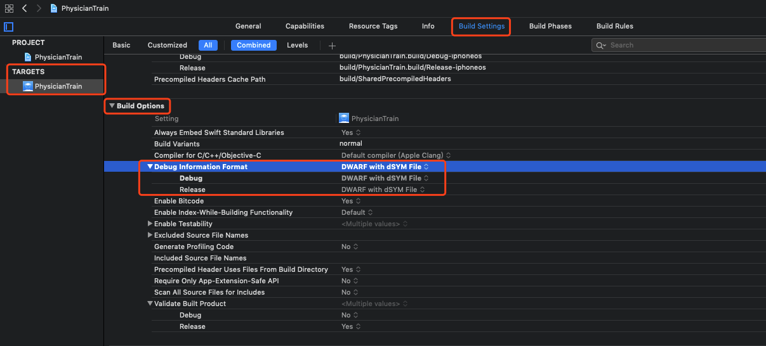Viewport: 766px width, 346px height.
Task: Open Generate Profiling Code dropdown
Action: coord(350,247)
